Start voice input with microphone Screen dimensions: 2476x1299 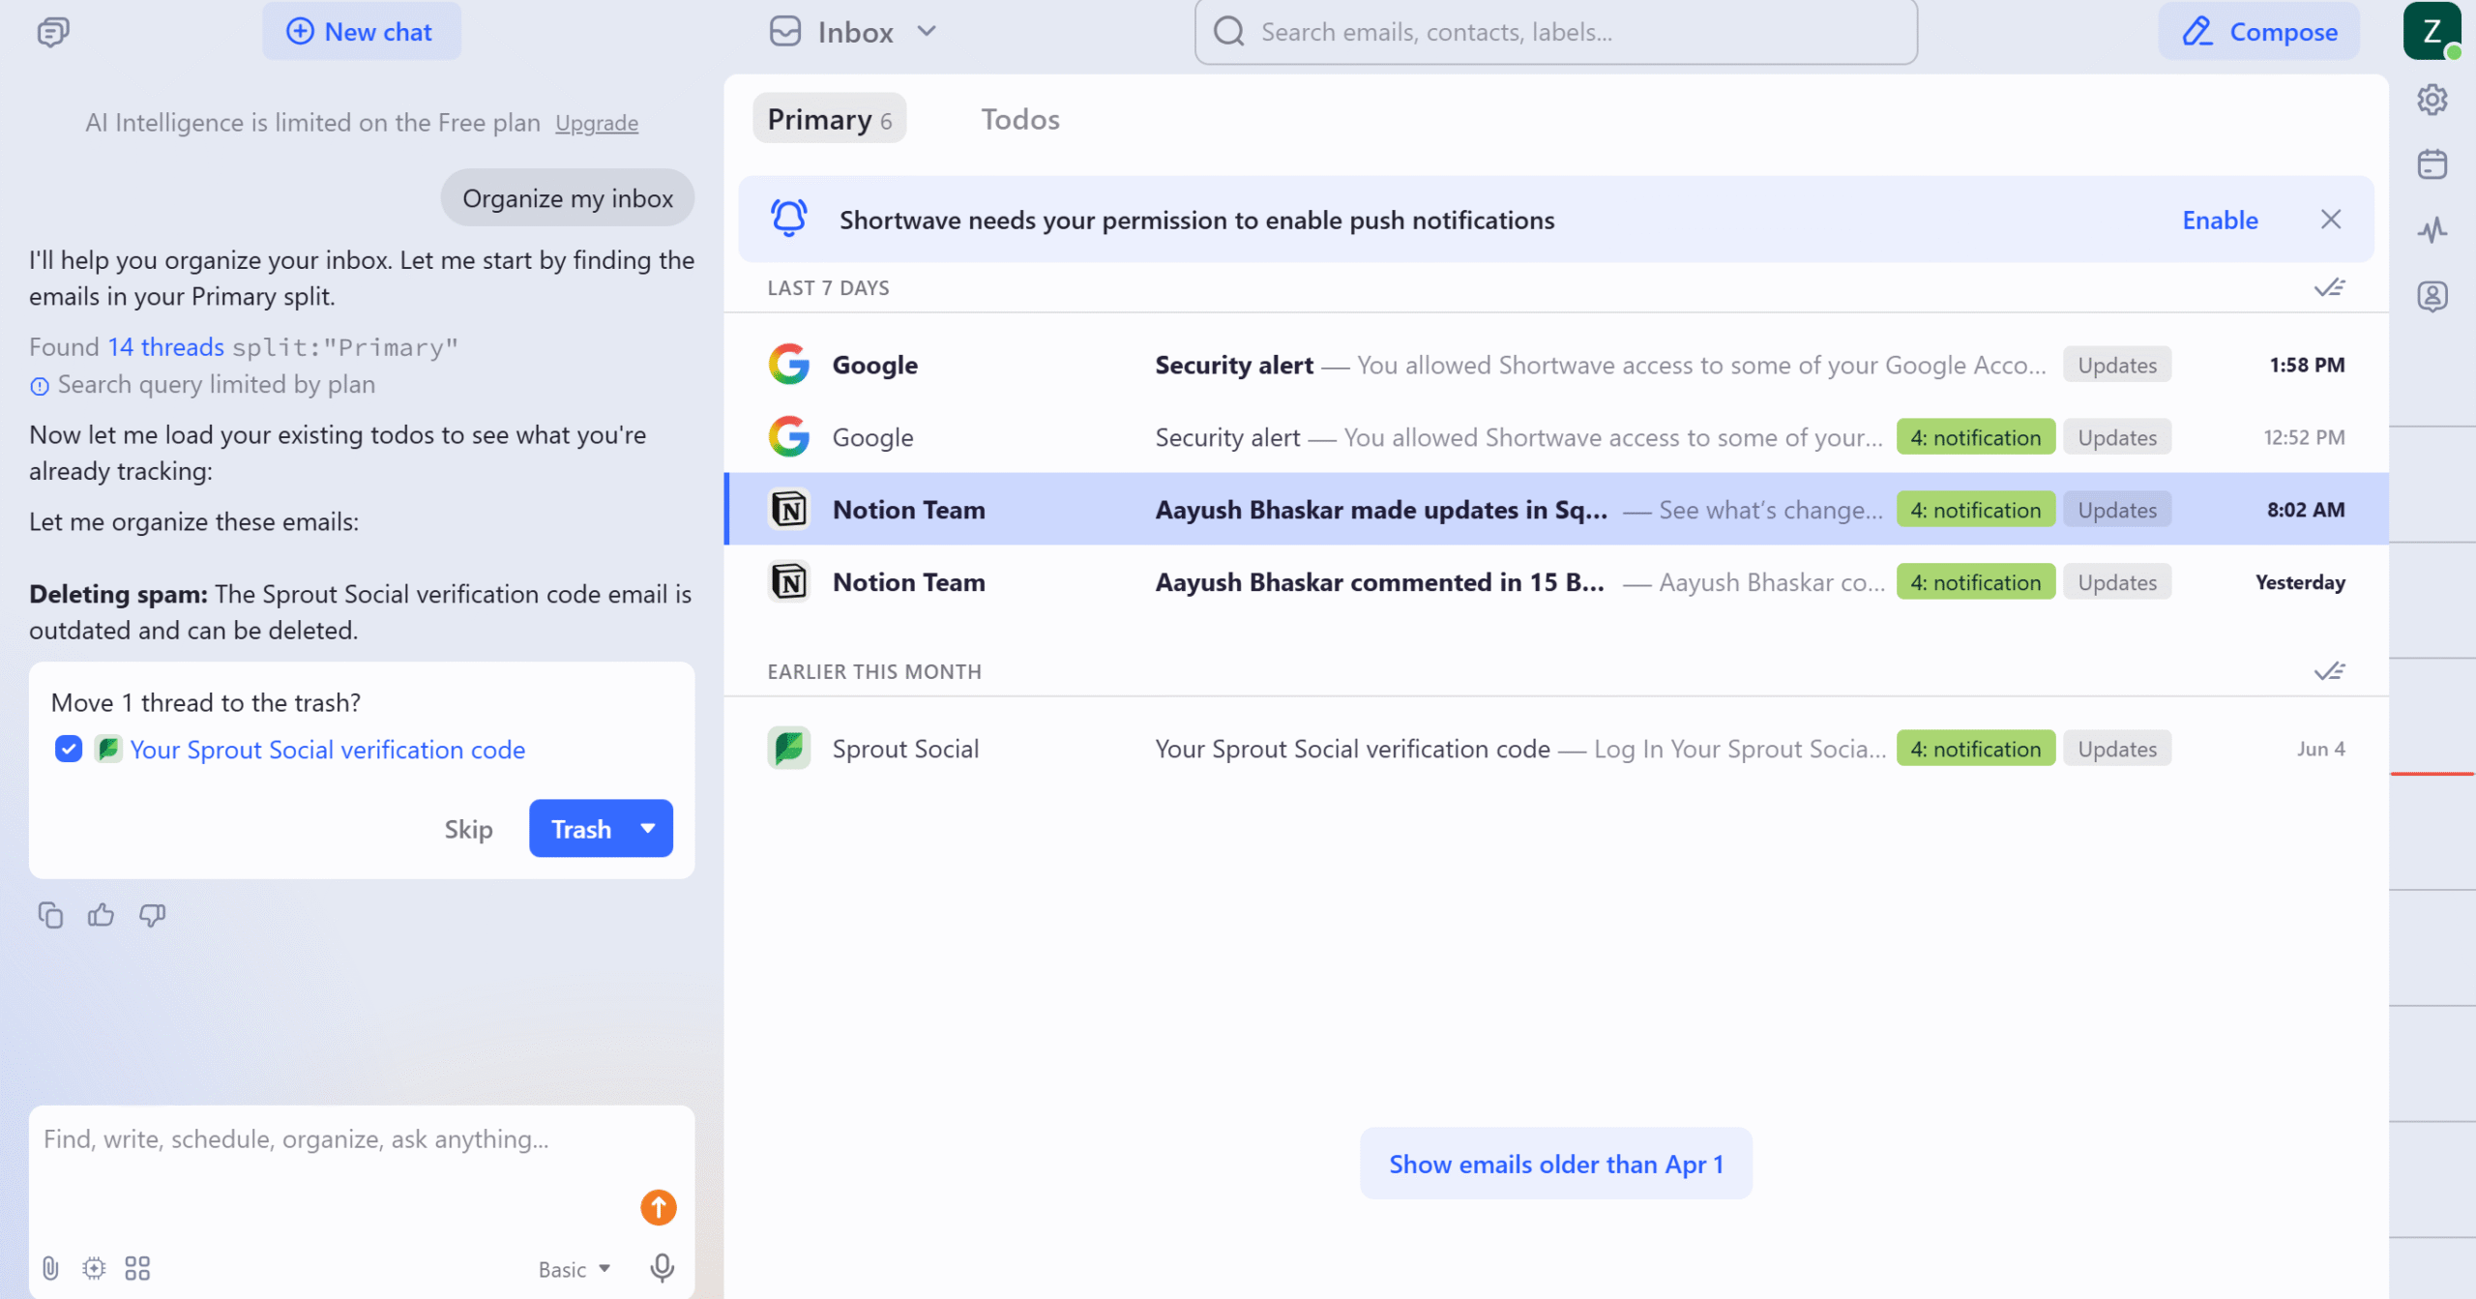click(x=662, y=1267)
